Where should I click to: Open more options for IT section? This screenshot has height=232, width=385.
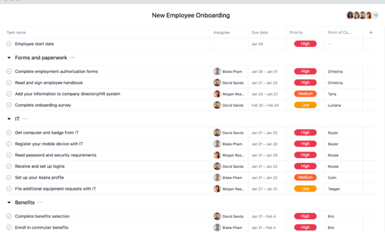pos(25,118)
